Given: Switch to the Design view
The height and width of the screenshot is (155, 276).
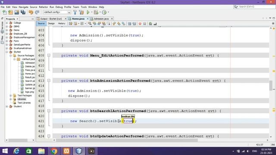Looking at the screenshot, I should (51, 24).
